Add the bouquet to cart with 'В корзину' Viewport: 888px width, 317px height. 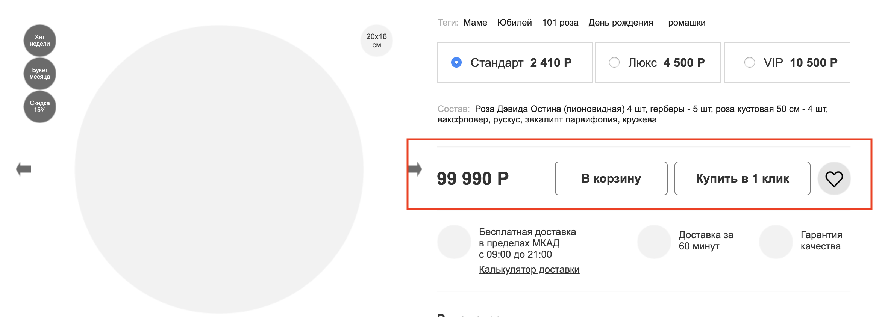(x=611, y=178)
